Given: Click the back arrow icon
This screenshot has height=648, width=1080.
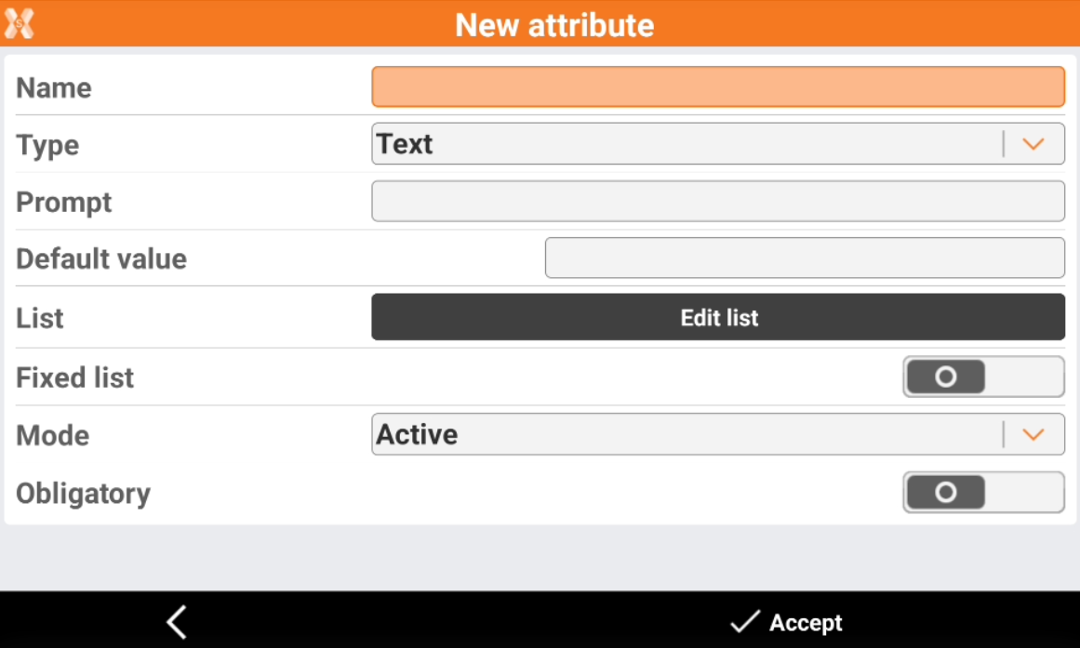Looking at the screenshot, I should coord(177,622).
